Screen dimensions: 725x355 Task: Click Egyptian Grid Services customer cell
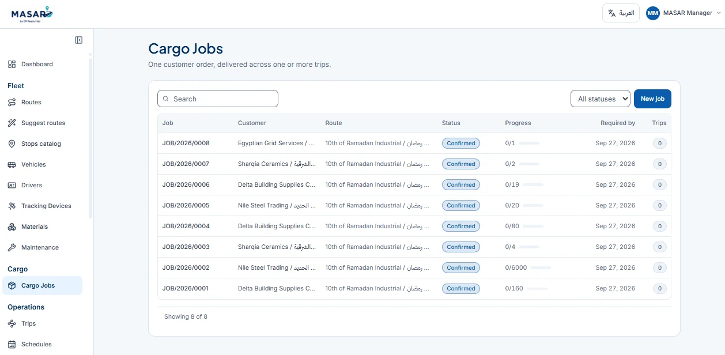[276, 143]
